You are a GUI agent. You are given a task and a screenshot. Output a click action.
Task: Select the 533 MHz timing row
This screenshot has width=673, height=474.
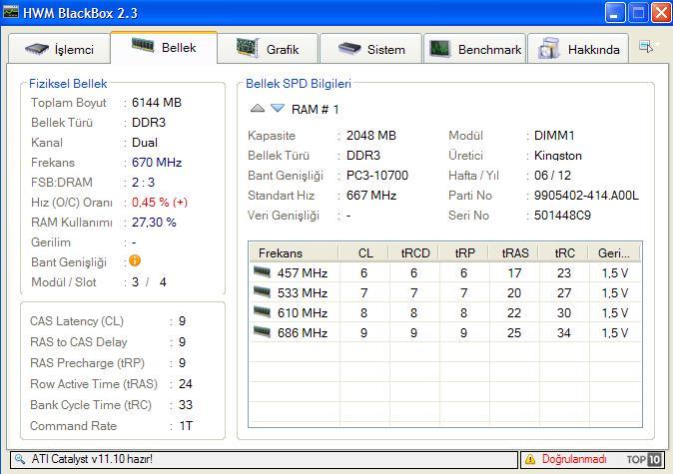coord(303,292)
